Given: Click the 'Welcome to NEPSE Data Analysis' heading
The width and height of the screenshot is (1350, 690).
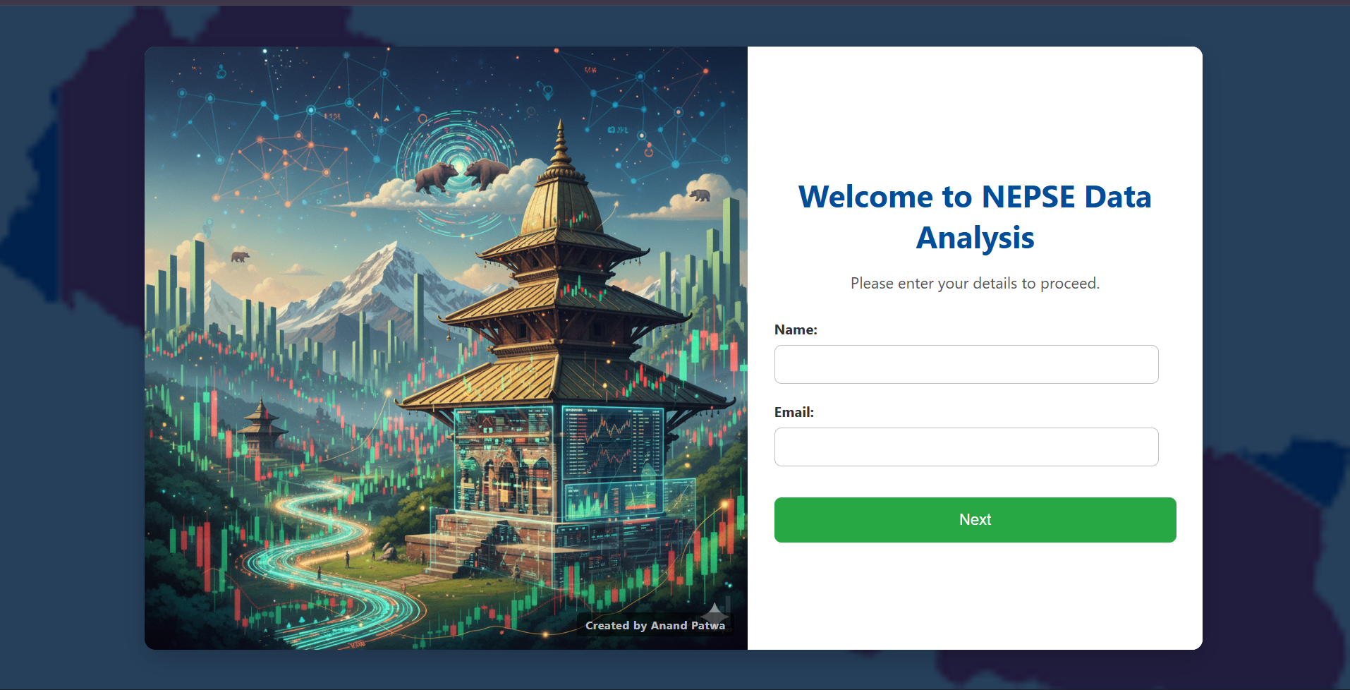Looking at the screenshot, I should (975, 217).
